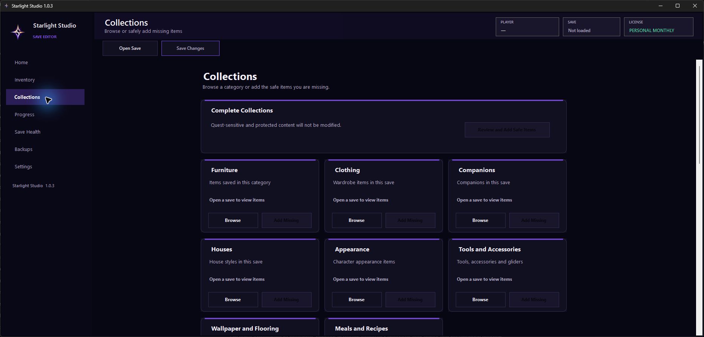Image resolution: width=704 pixels, height=337 pixels.
Task: Minimize the Starlight Studio window
Action: [x=660, y=6]
